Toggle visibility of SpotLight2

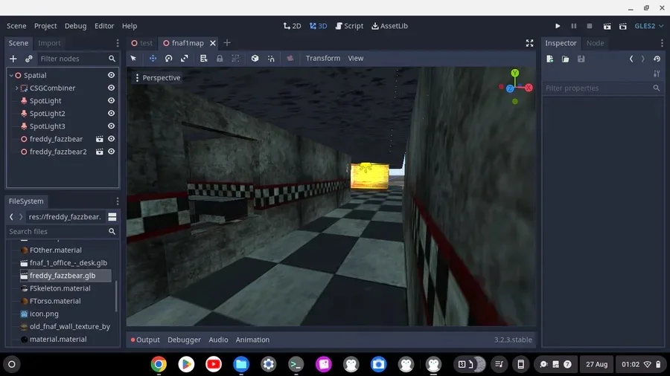click(x=111, y=114)
